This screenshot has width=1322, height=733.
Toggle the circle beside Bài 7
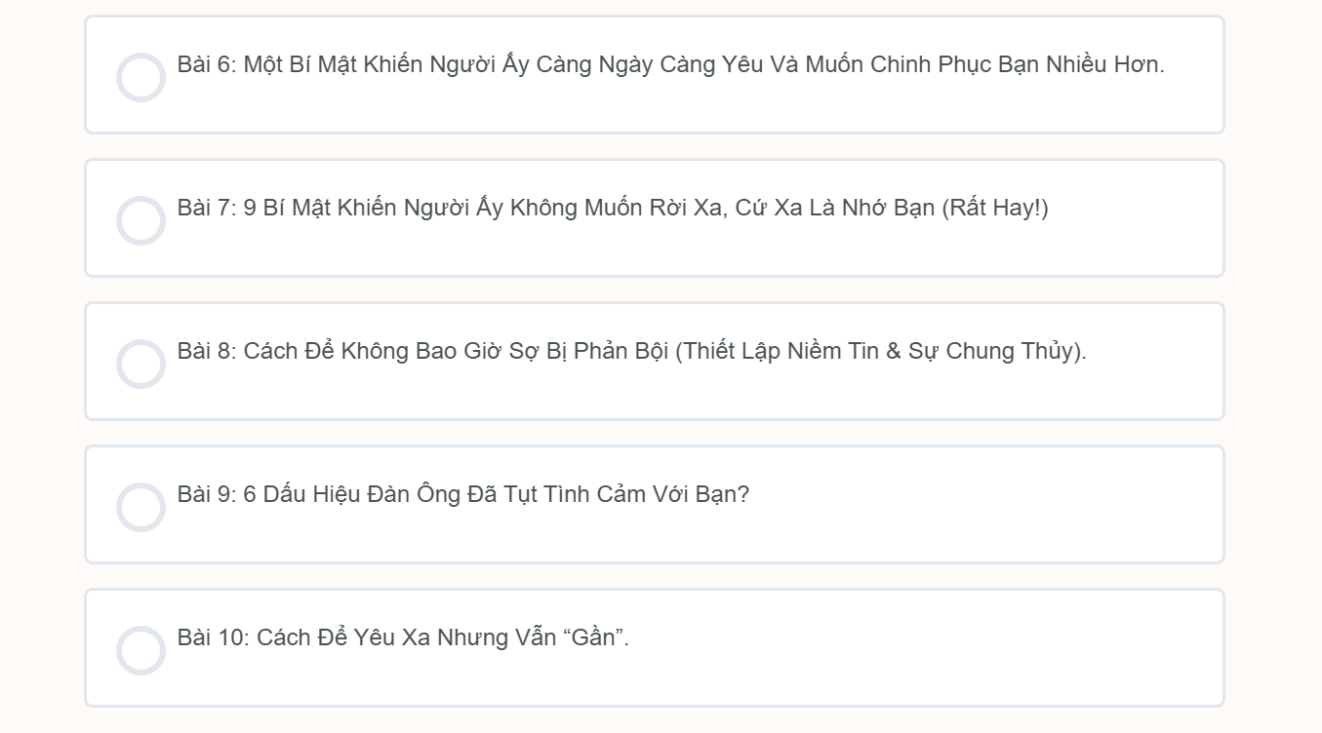[140, 220]
